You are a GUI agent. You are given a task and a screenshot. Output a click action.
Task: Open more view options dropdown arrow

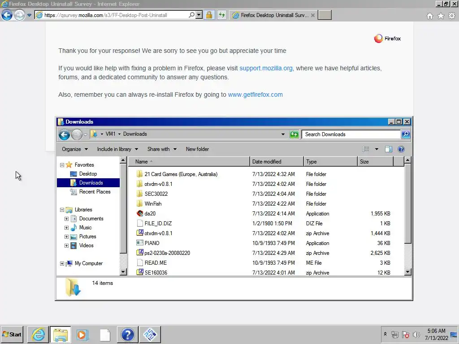pyautogui.click(x=377, y=149)
